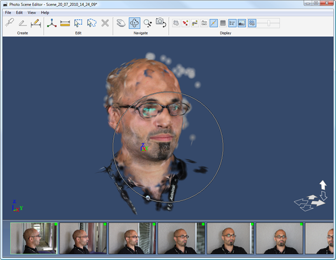Choose the yellow ruler scale tool
The width and height of the screenshot is (336, 260).
point(65,23)
